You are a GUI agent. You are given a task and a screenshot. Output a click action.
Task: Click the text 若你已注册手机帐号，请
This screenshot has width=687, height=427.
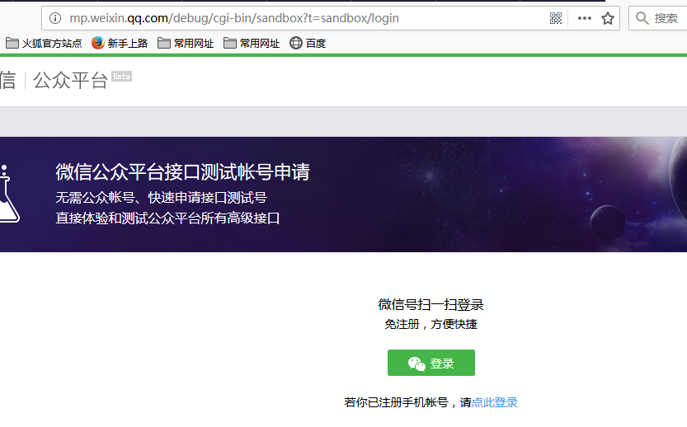pos(408,402)
